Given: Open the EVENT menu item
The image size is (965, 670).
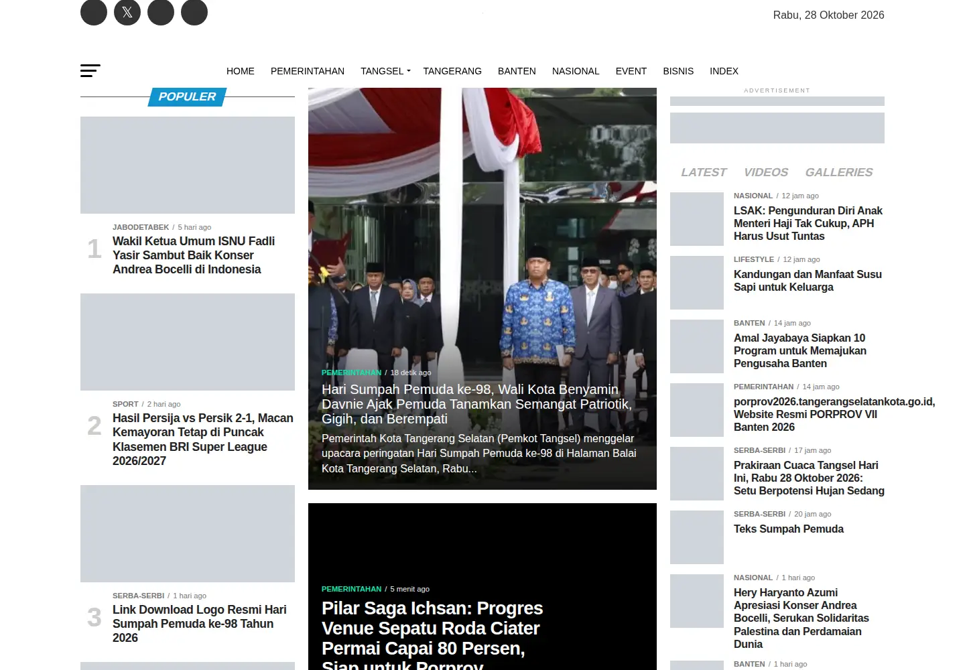Looking at the screenshot, I should [631, 71].
